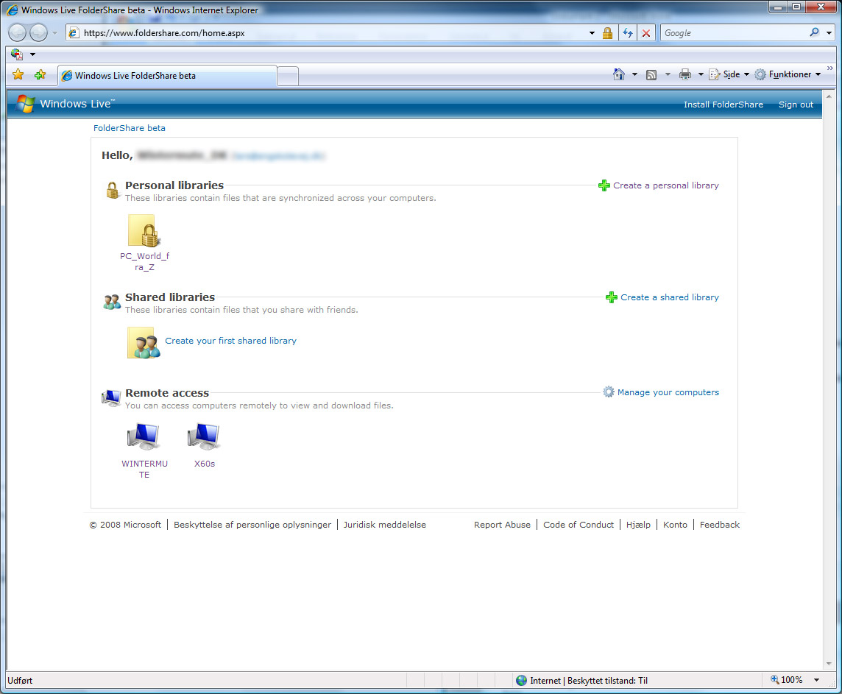Select the Windows Live FolderShare beta tab
This screenshot has height=694, width=842.
pyautogui.click(x=167, y=76)
